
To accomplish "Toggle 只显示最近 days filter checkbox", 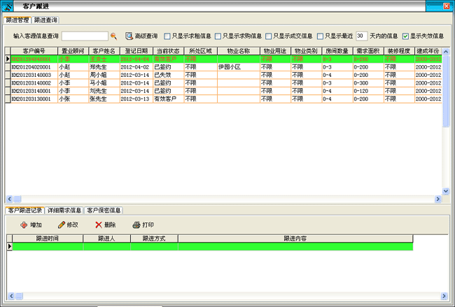I will (x=319, y=36).
